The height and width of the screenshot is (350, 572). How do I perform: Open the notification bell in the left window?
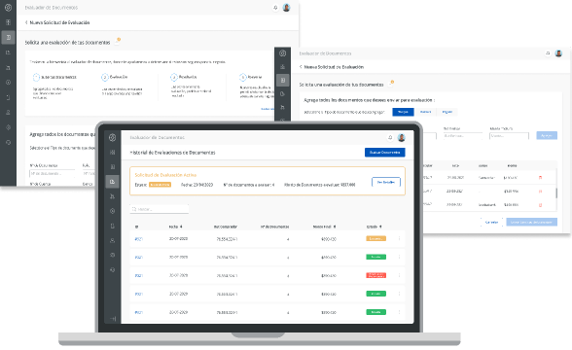(275, 8)
